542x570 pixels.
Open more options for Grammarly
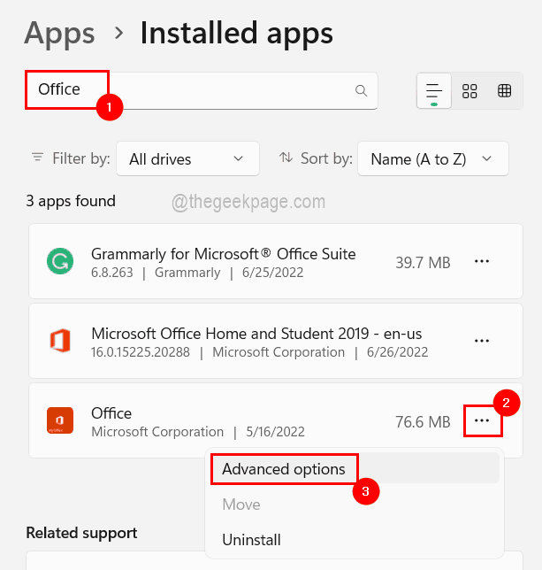tap(482, 262)
